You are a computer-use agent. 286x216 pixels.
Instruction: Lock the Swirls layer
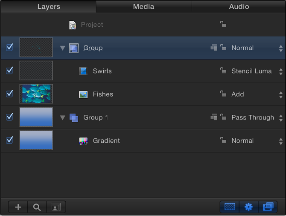[223, 71]
